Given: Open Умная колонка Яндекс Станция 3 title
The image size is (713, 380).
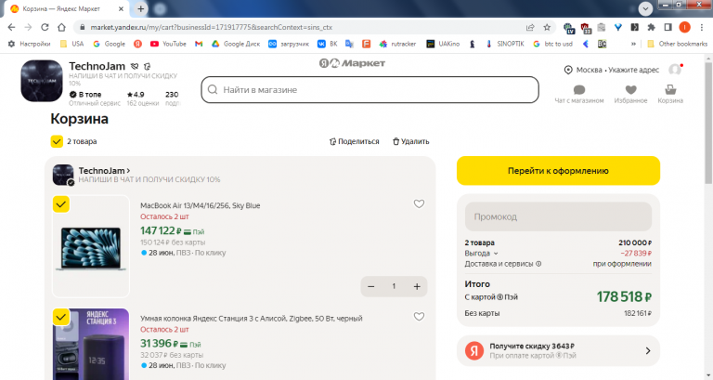Looking at the screenshot, I should click(x=251, y=318).
